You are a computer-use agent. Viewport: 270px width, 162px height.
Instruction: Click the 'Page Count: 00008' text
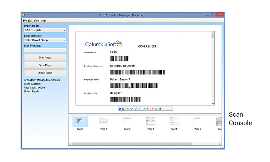[35, 88]
